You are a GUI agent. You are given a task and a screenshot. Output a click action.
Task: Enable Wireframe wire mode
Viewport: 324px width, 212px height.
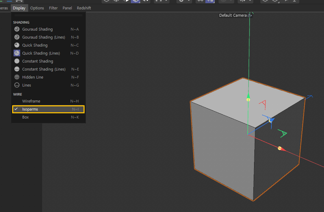pyautogui.click(x=31, y=101)
